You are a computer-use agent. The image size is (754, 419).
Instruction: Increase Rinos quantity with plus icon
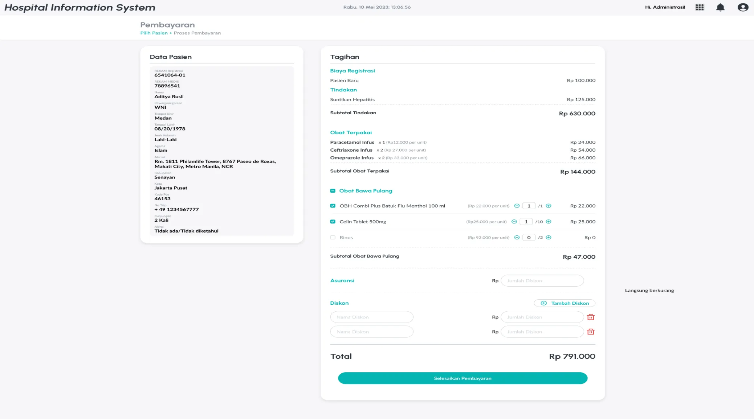(x=549, y=238)
